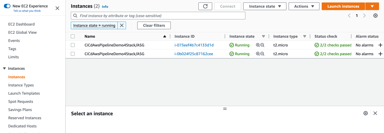Click the instance search field
This screenshot has height=133, width=384.
[158, 16]
